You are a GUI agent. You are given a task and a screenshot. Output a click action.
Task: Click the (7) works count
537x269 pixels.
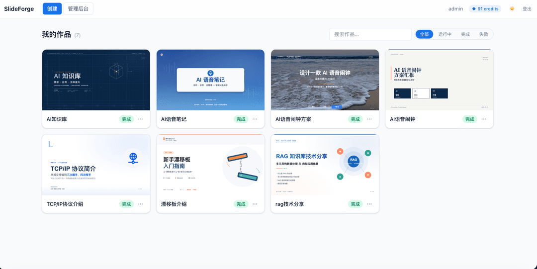point(78,35)
